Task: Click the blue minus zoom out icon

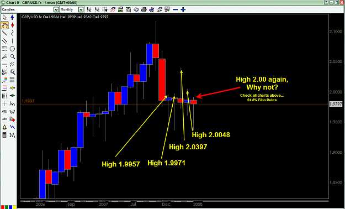Action: click(175, 9)
